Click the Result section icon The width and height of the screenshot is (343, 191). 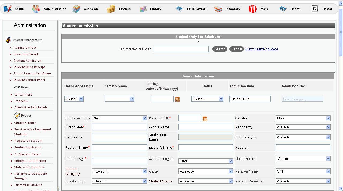tap(17, 87)
